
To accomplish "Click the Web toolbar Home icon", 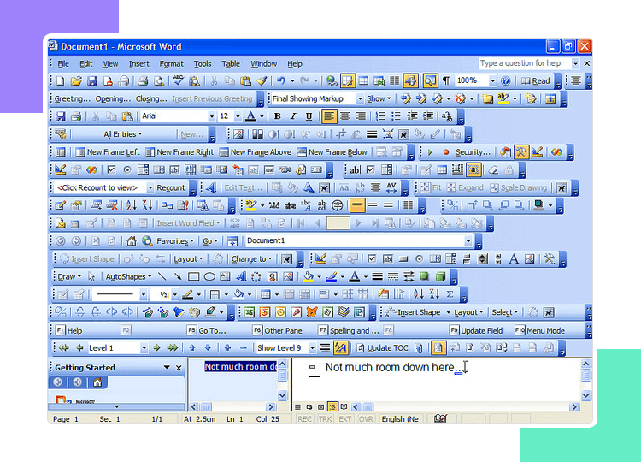I will coord(132,241).
